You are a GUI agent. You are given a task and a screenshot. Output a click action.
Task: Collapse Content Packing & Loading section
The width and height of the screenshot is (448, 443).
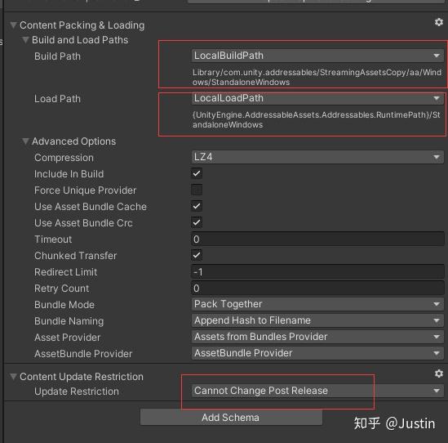click(13, 25)
